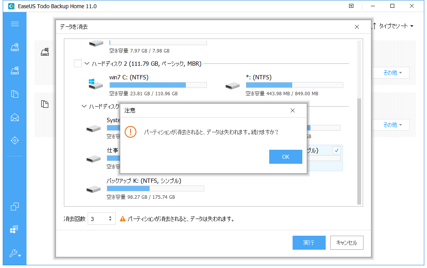Click the System Clone Windows icon
This screenshot has height=268, width=427.
pos(15,230)
